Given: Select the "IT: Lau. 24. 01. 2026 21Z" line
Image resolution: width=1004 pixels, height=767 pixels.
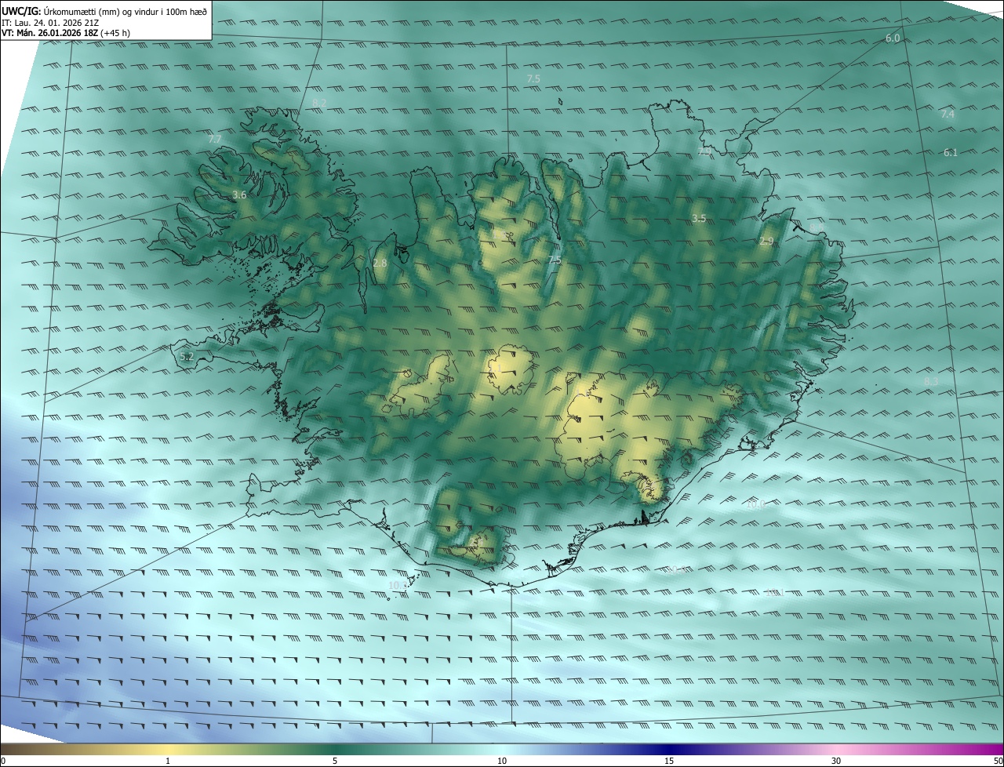Looking at the screenshot, I should [x=52, y=22].
